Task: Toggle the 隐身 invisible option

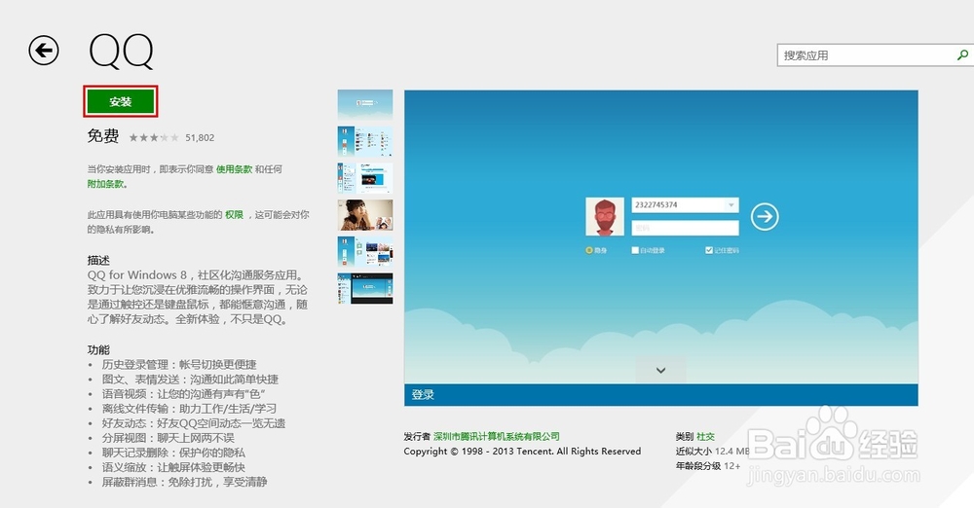Action: tap(596, 250)
